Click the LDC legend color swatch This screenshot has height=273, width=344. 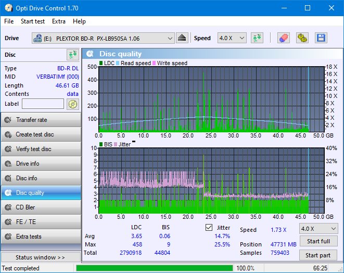pyautogui.click(x=101, y=63)
